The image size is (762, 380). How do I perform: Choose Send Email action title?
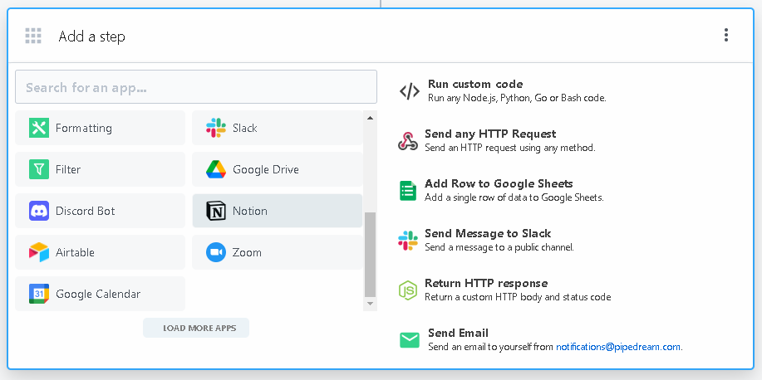tap(458, 333)
